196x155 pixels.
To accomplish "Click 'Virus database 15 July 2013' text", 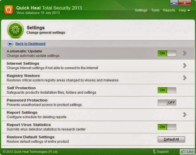I will tap(38, 13).
